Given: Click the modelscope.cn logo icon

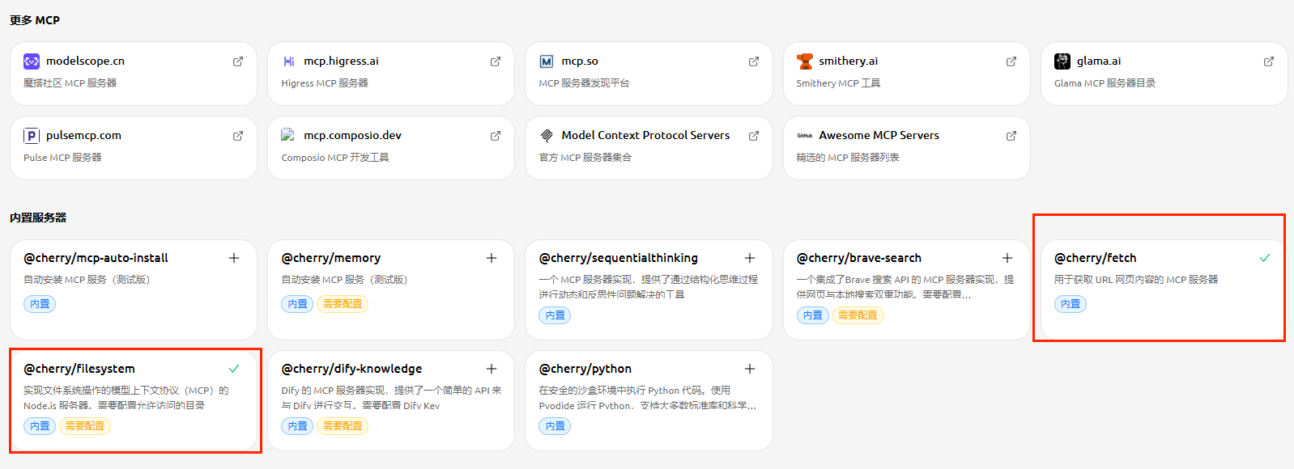Looking at the screenshot, I should coord(32,61).
